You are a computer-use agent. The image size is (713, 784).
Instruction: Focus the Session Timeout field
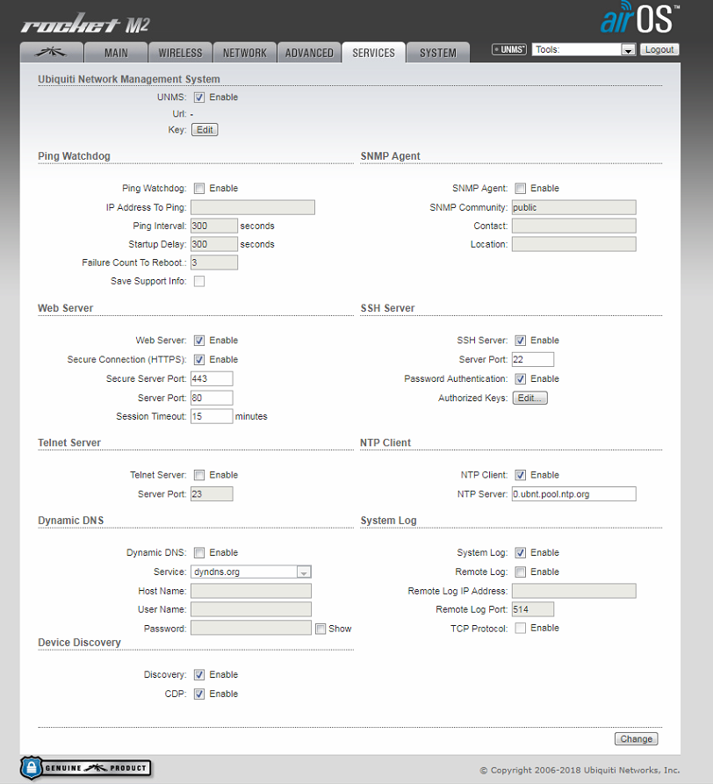click(212, 416)
